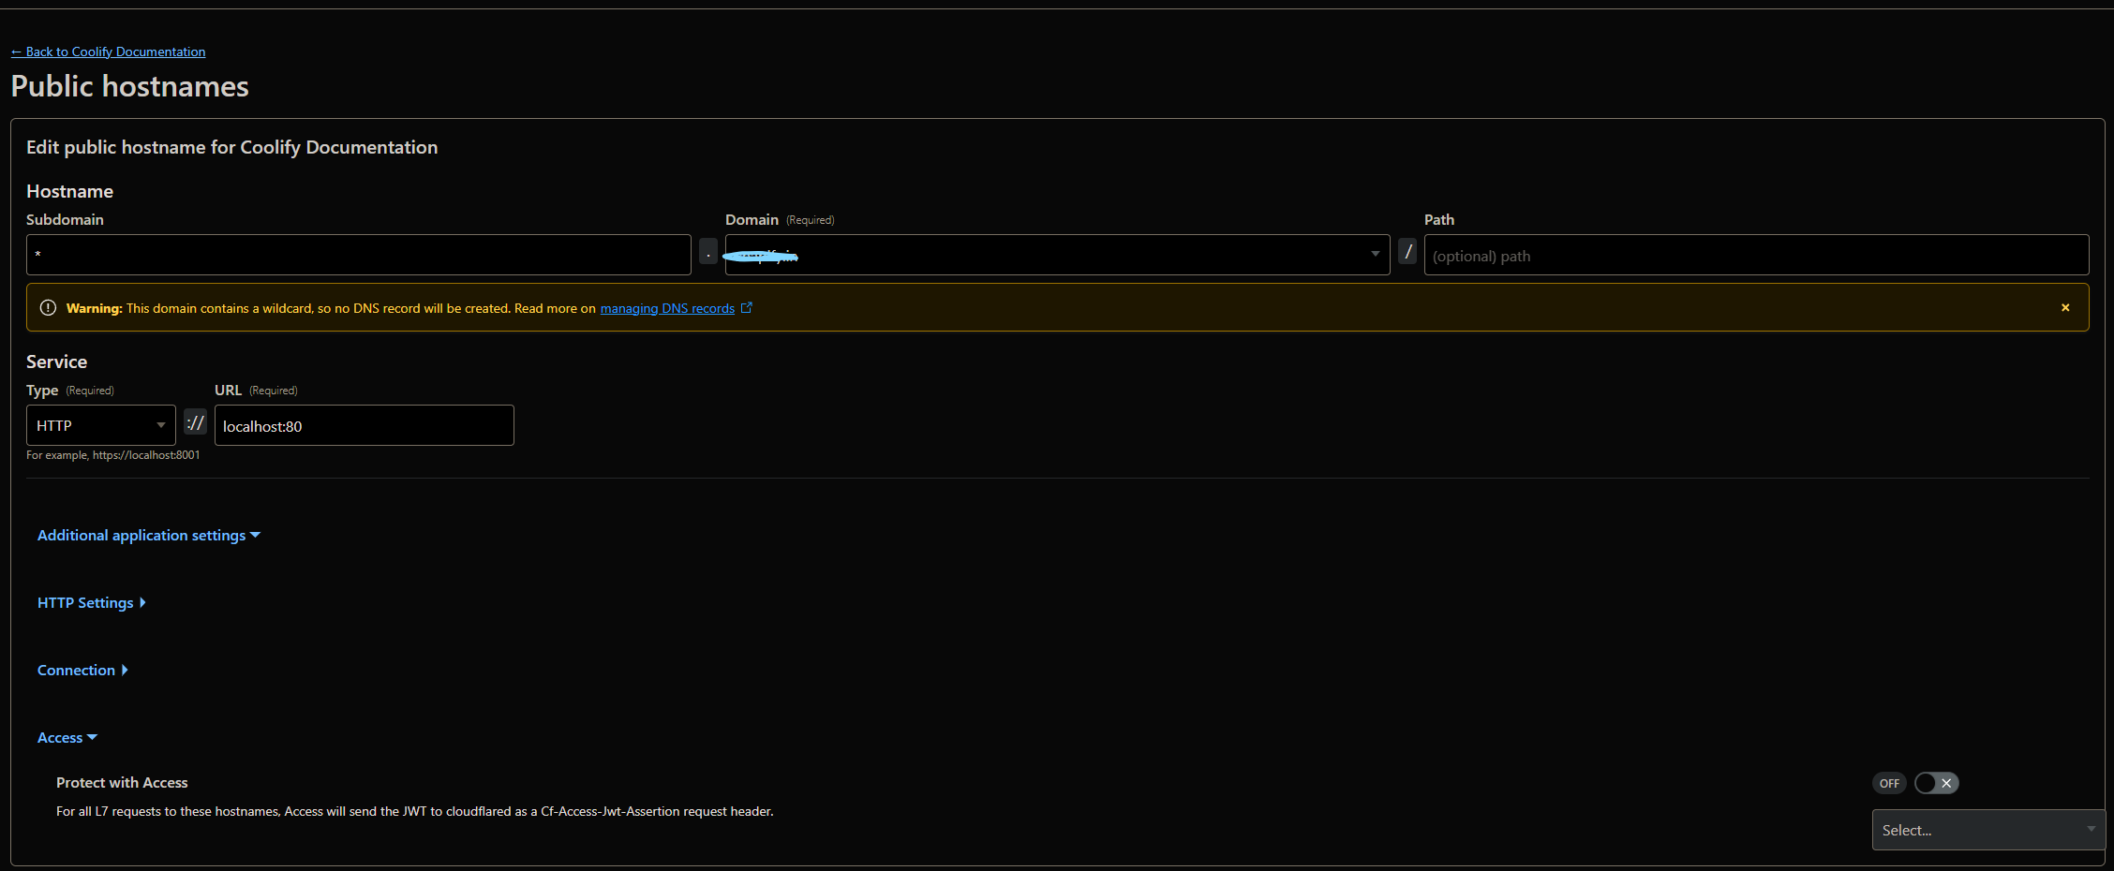Click the external link icon beside DNS records
The image size is (2114, 871).
pos(747,307)
